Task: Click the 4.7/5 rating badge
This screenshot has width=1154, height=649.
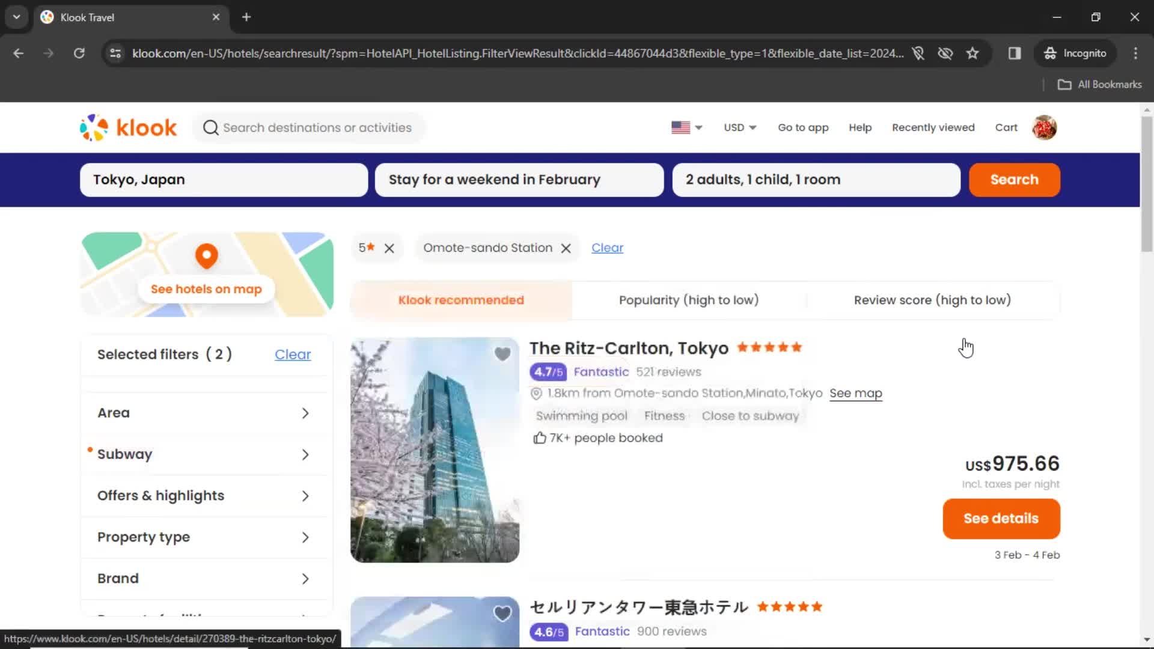Action: (x=548, y=372)
